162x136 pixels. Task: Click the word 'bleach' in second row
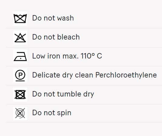pos(68,37)
